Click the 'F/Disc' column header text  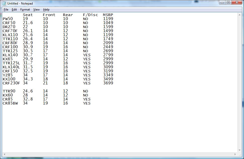point(90,15)
